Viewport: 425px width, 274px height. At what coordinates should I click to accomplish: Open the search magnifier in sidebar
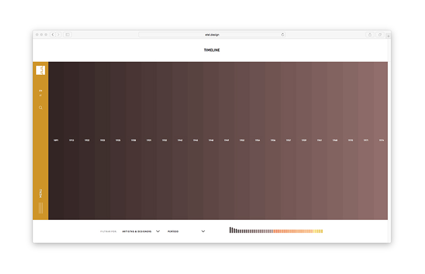coord(41,108)
